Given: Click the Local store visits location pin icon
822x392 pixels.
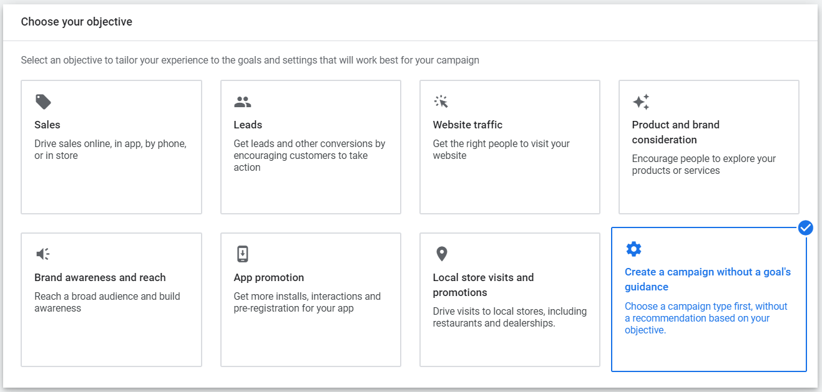Looking at the screenshot, I should click(441, 254).
